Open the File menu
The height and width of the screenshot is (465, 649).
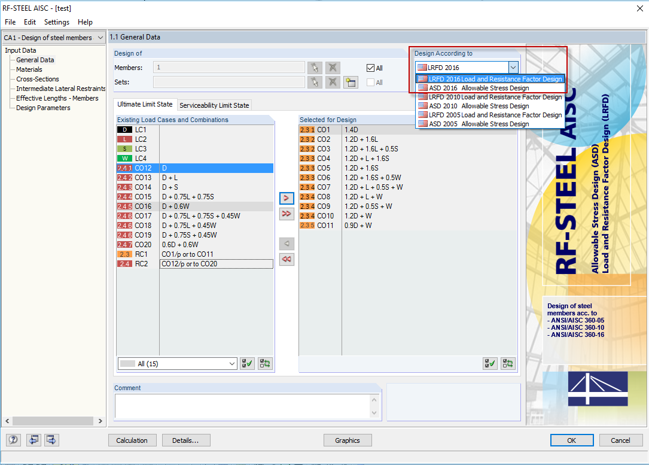(x=10, y=22)
